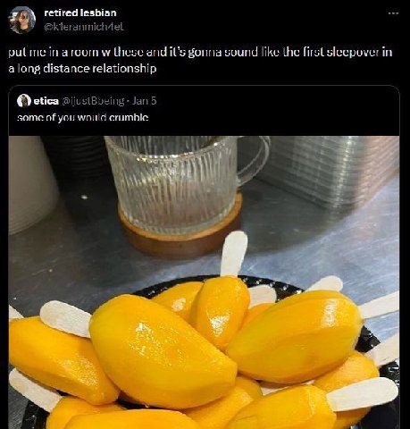The width and height of the screenshot is (410, 429).
Task: Click the main tweet text about sleepover
Action: (x=200, y=60)
